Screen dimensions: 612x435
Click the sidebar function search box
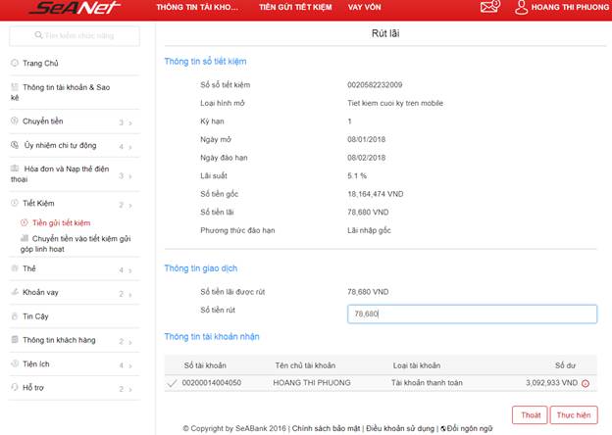pos(76,36)
